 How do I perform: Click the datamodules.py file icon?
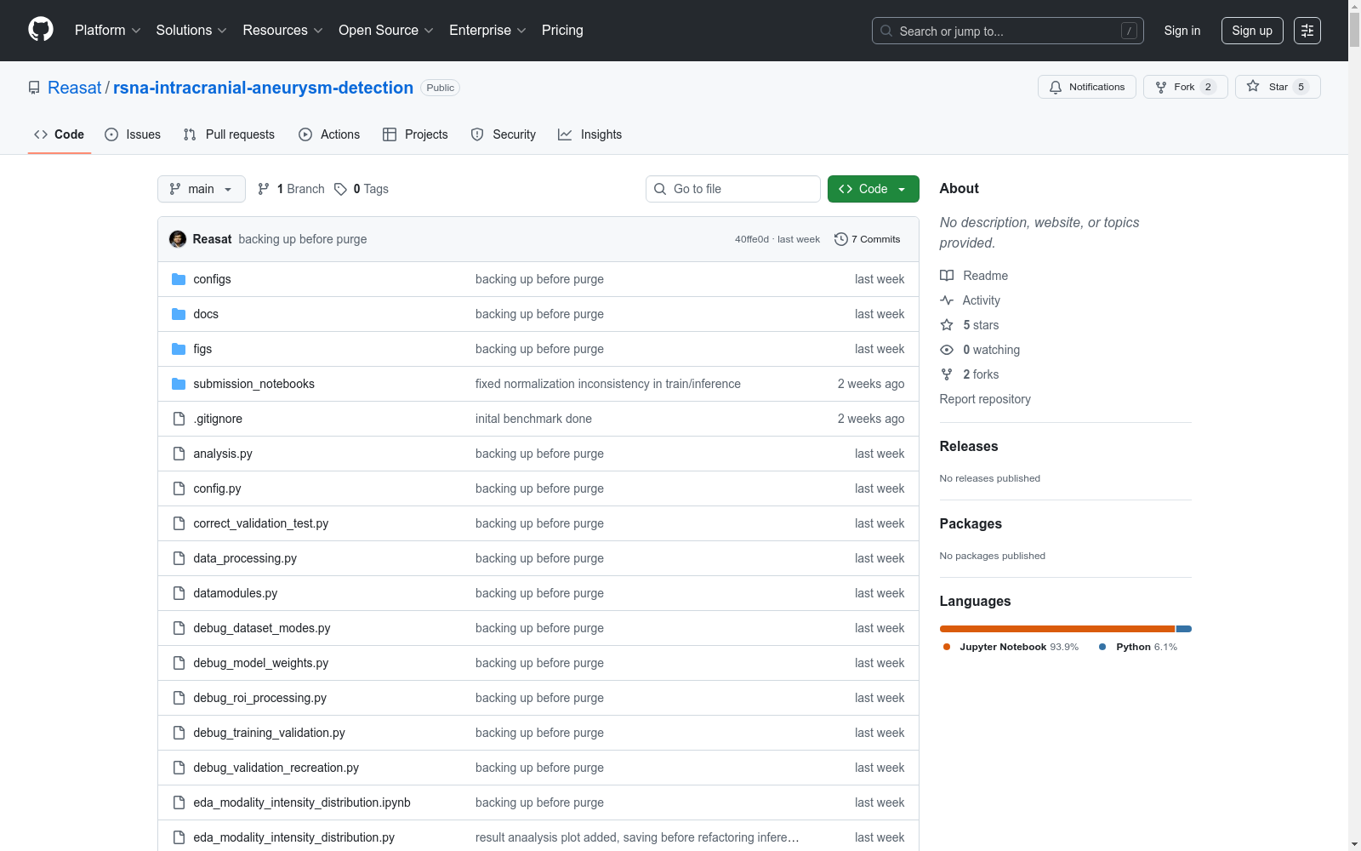[x=179, y=593]
